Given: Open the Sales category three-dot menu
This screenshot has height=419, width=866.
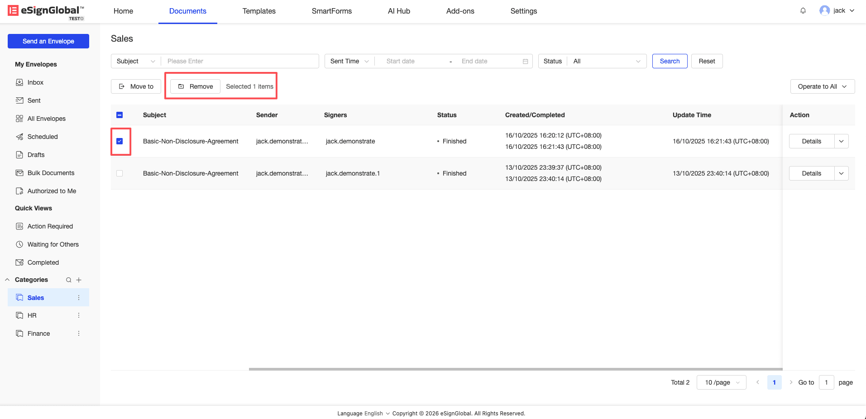Looking at the screenshot, I should pyautogui.click(x=79, y=298).
